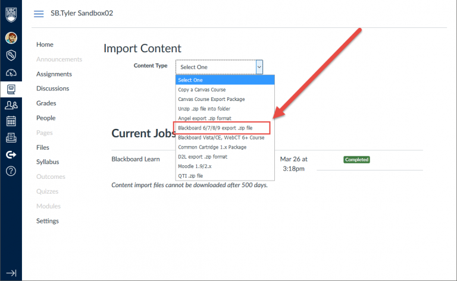Choose Angel export .zip format option
This screenshot has height=281, width=457.
[225, 118]
